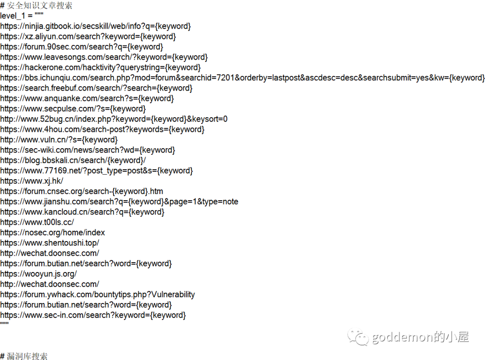The image size is (485, 360).
Task: Click the anquanke.com search link
Action: tap(87, 98)
